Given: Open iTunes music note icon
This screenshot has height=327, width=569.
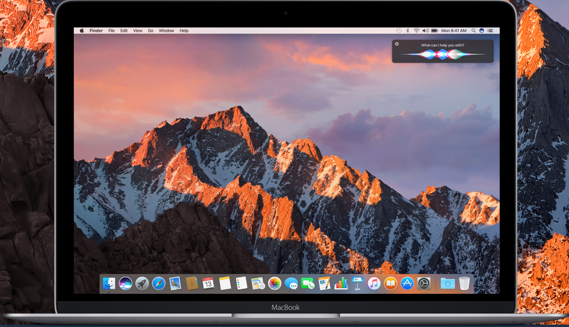Looking at the screenshot, I should 374,283.
